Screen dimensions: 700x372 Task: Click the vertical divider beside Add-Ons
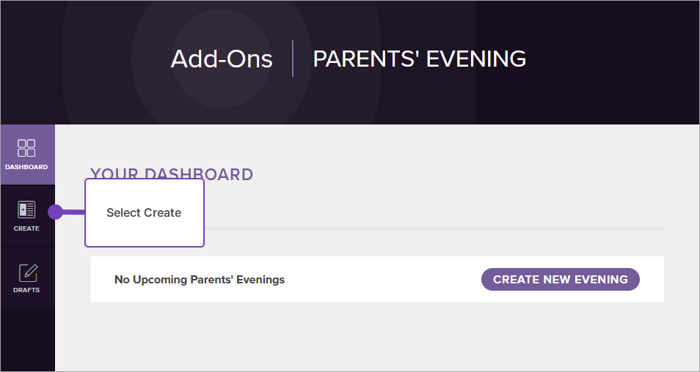(x=293, y=59)
